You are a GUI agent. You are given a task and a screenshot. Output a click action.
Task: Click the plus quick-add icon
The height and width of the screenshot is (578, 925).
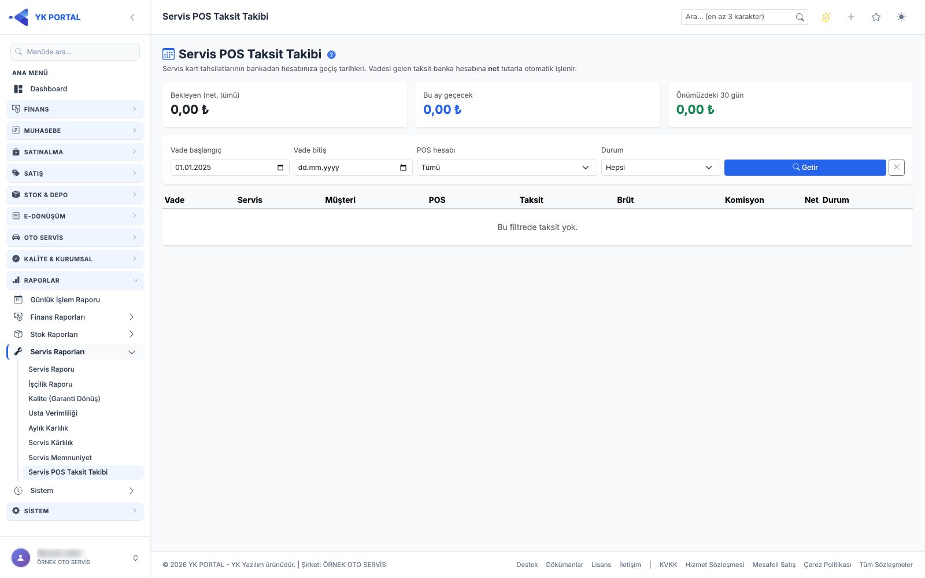tap(851, 17)
